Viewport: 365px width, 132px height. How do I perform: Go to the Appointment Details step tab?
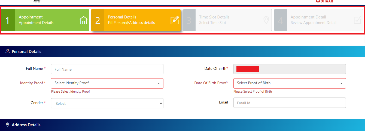pyautogui.click(x=45, y=20)
